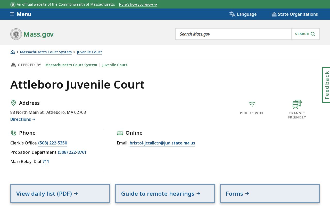Click the Online laptop icon
The width and height of the screenshot is (330, 206).
[120, 133]
